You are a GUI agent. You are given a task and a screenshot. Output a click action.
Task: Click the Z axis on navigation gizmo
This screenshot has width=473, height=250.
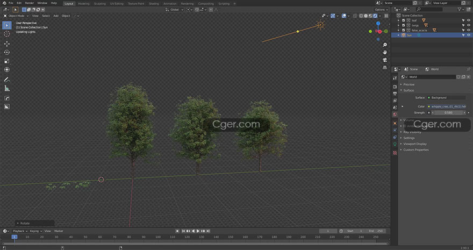pyautogui.click(x=378, y=23)
